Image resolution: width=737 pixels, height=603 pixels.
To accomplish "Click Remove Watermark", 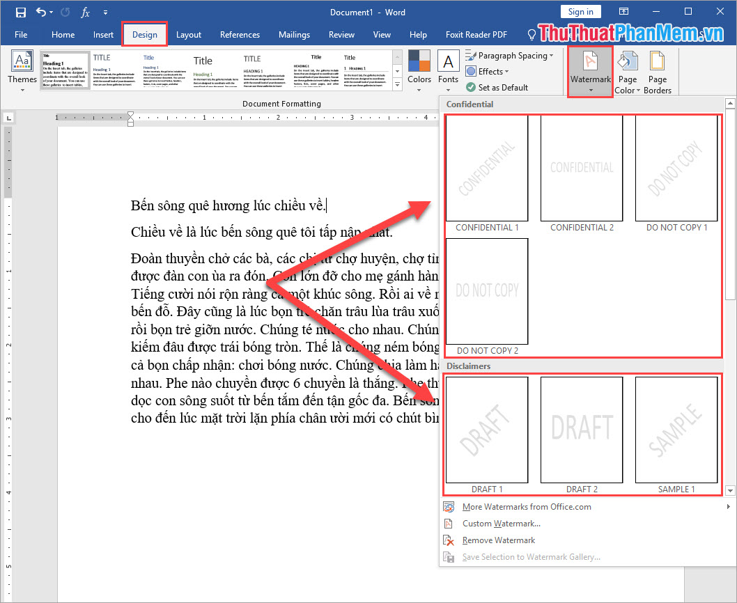I will tap(587, 540).
